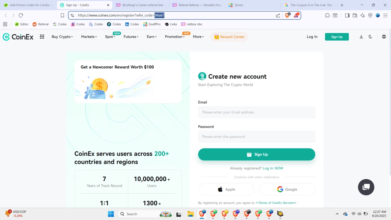The width and height of the screenshot is (391, 220).
Task: Go back to the previous page
Action: [x=6, y=15]
